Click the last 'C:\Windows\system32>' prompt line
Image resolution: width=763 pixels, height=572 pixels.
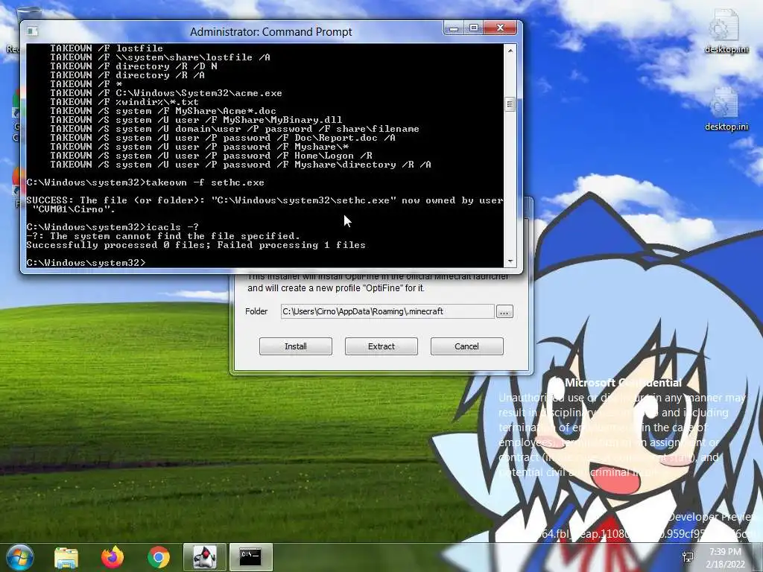point(86,263)
